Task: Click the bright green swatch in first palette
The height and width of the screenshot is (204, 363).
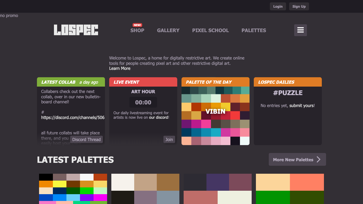Action: coord(87,191)
